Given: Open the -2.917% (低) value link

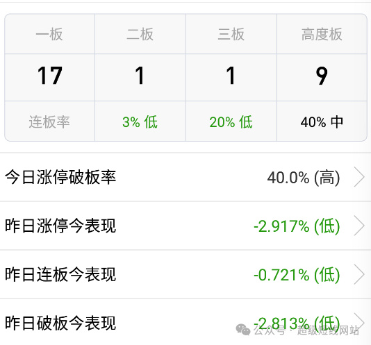Looking at the screenshot, I should [x=297, y=226].
